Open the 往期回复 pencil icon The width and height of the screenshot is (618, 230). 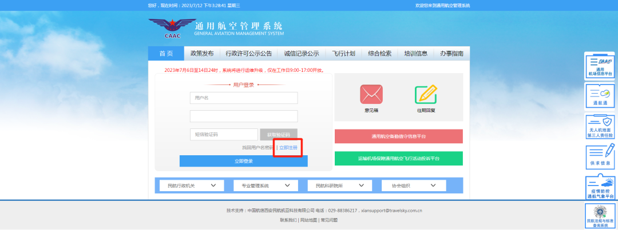(x=425, y=95)
